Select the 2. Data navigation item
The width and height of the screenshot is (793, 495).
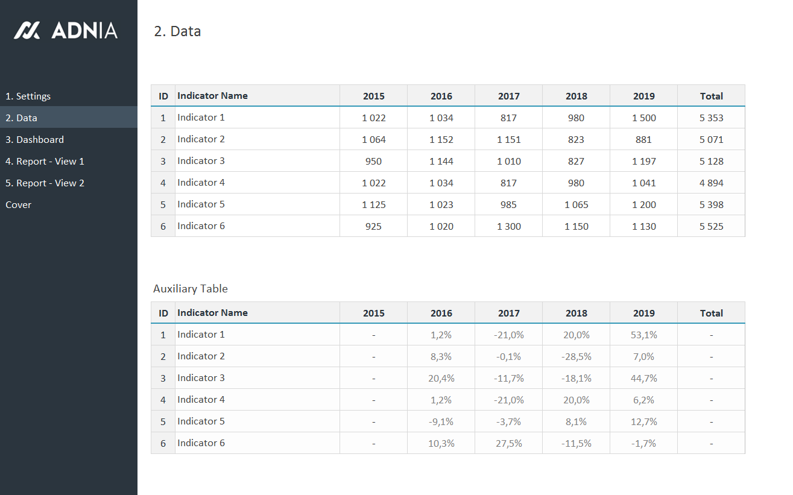(x=22, y=118)
